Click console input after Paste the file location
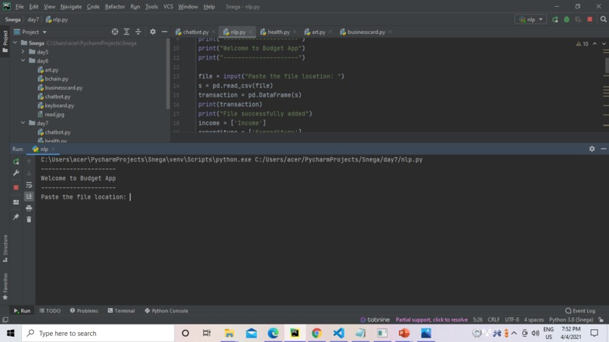This screenshot has width=609, height=342. click(x=130, y=197)
